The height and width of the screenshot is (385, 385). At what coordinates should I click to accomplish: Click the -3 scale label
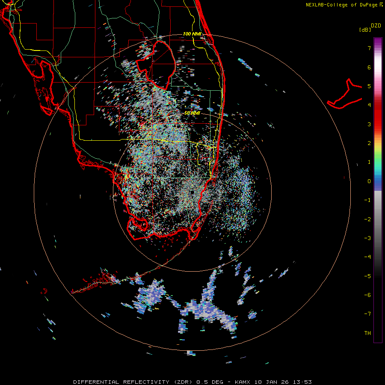coord(367,238)
